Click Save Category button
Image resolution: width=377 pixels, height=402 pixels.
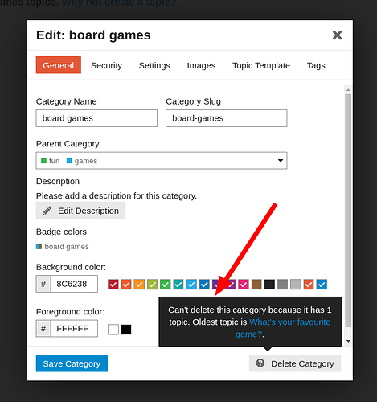click(x=72, y=363)
